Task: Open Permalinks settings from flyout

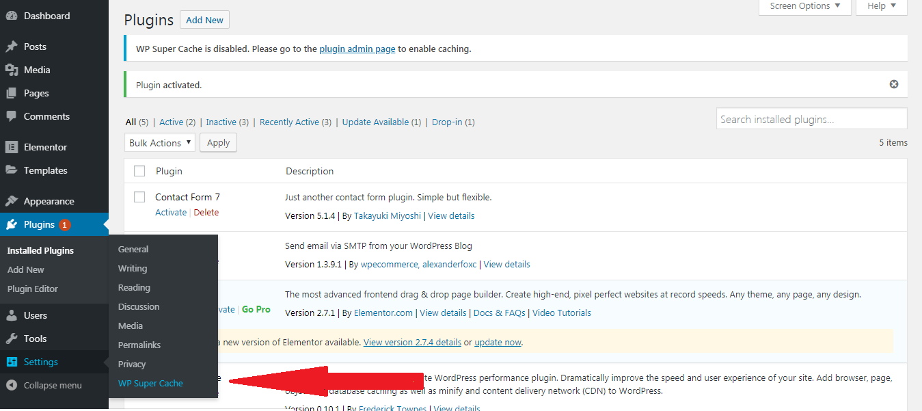Action: (139, 345)
